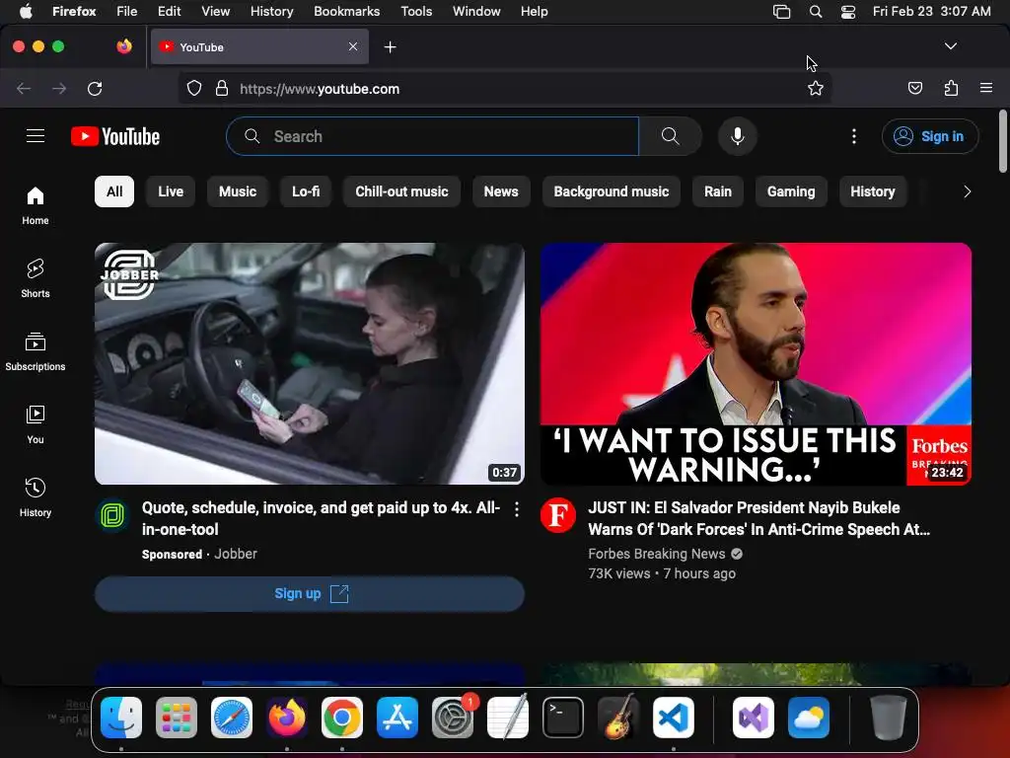Open the Apple menu
This screenshot has width=1010, height=758.
tap(26, 12)
